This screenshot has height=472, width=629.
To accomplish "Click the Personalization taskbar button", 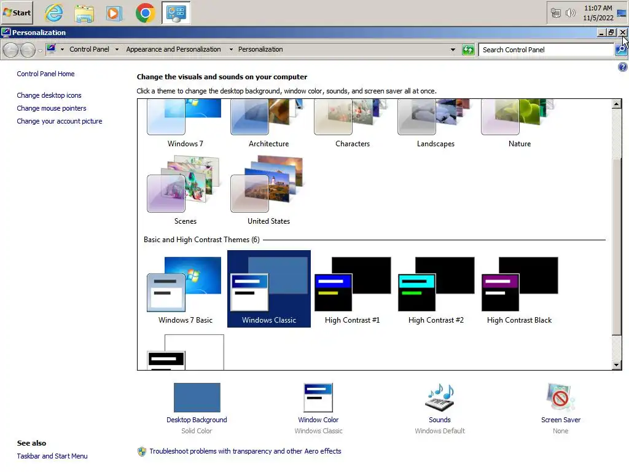I will pyautogui.click(x=176, y=12).
